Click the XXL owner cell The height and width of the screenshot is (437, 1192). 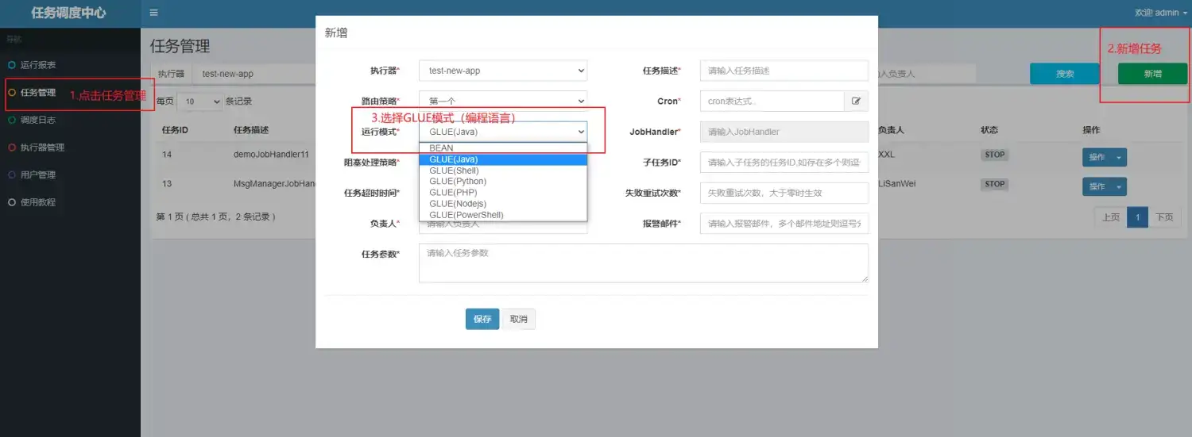pos(886,155)
